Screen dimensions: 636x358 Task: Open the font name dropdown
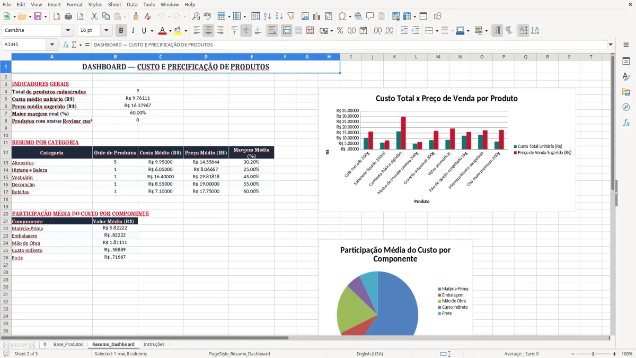[x=69, y=31]
